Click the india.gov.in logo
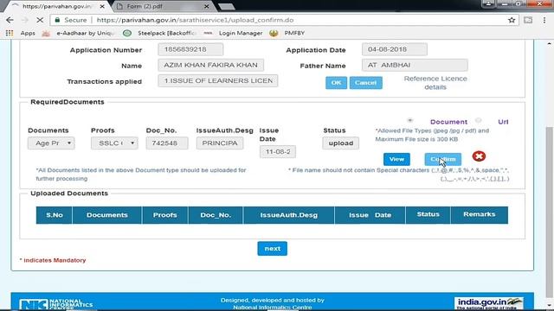 [x=488, y=303]
